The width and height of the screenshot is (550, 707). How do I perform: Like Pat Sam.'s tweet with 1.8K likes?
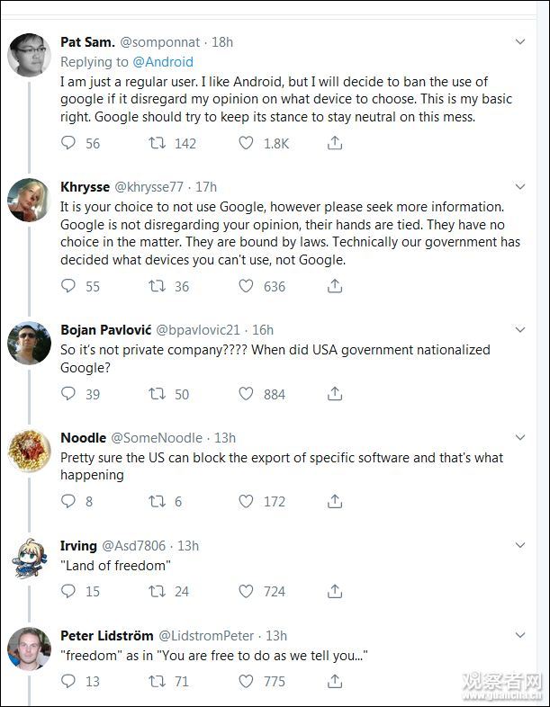pos(246,143)
